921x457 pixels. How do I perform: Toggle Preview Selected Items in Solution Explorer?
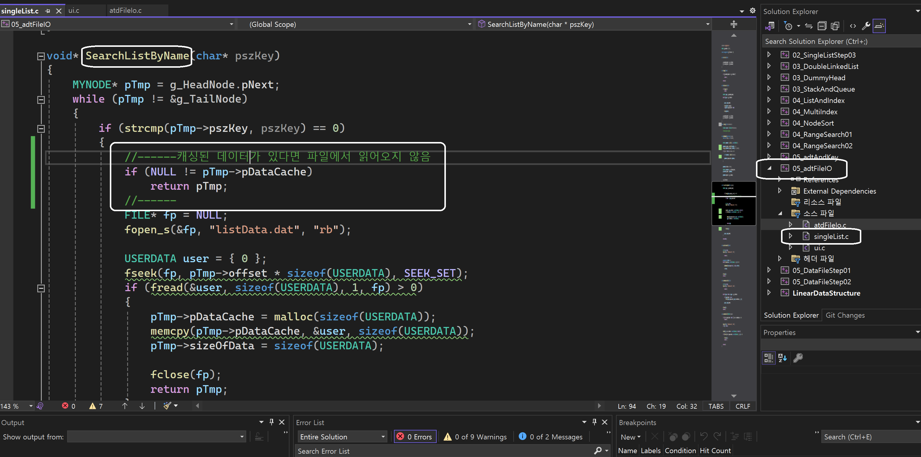(879, 26)
